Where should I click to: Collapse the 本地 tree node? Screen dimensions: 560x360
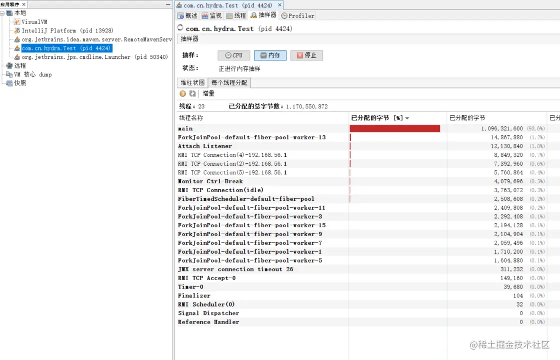tap(2, 13)
